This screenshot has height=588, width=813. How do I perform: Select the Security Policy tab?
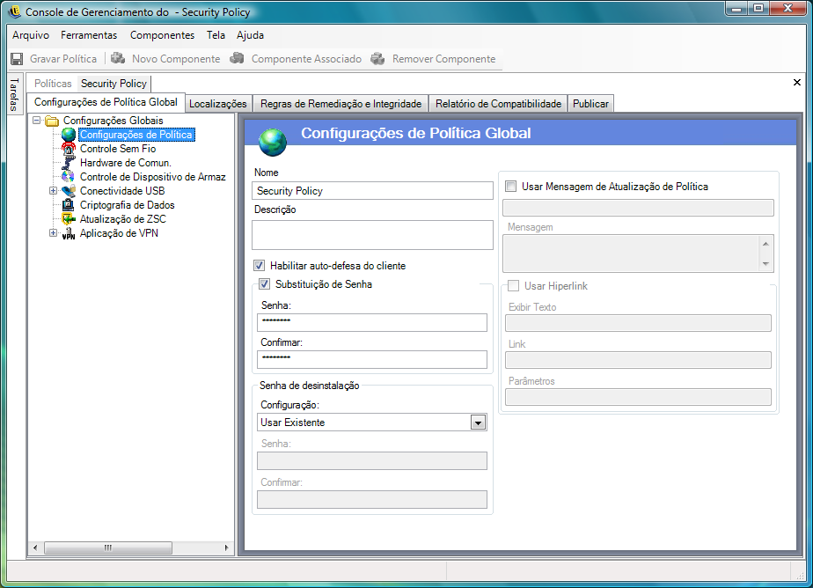[x=114, y=84]
